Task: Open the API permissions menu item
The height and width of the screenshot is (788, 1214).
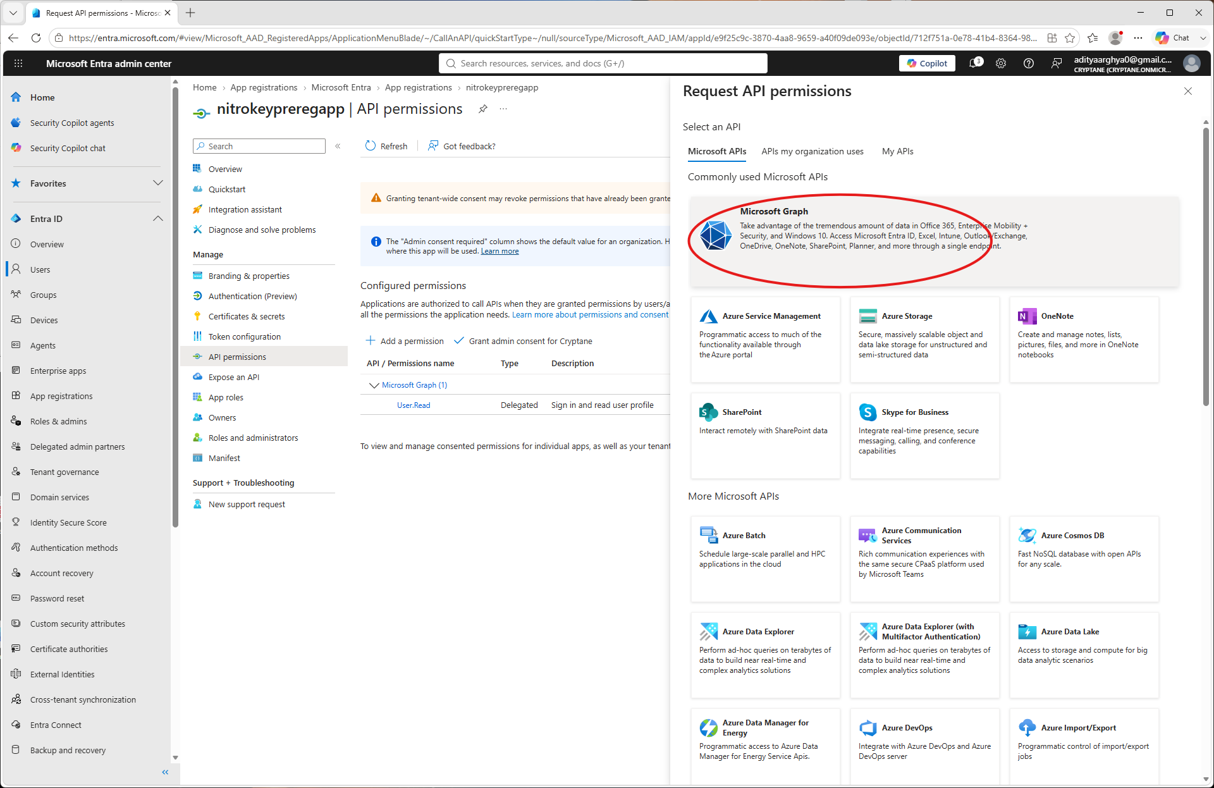Action: pos(264,357)
